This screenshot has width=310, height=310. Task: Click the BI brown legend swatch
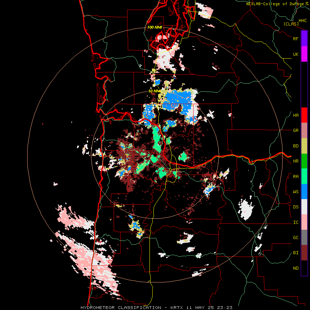304,253
